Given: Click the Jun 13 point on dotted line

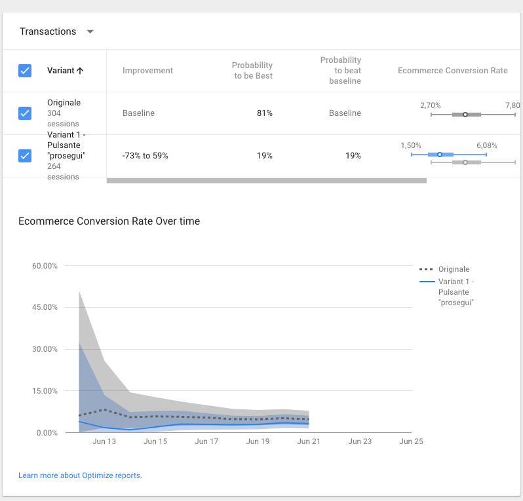Looking at the screenshot, I should (105, 409).
